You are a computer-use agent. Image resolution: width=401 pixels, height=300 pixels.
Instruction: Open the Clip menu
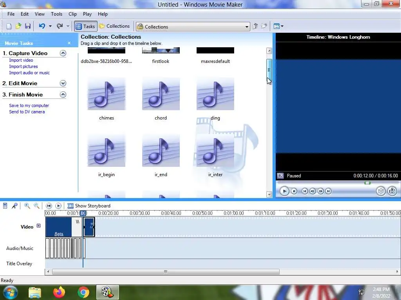coord(72,14)
